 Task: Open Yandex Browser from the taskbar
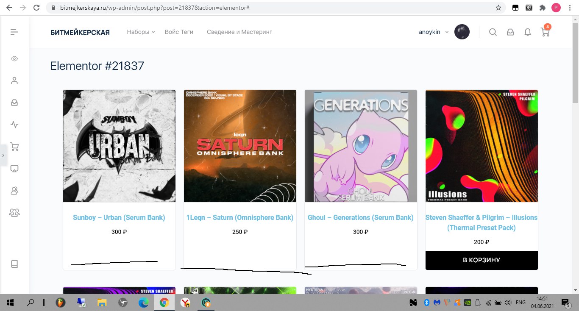coord(185,303)
